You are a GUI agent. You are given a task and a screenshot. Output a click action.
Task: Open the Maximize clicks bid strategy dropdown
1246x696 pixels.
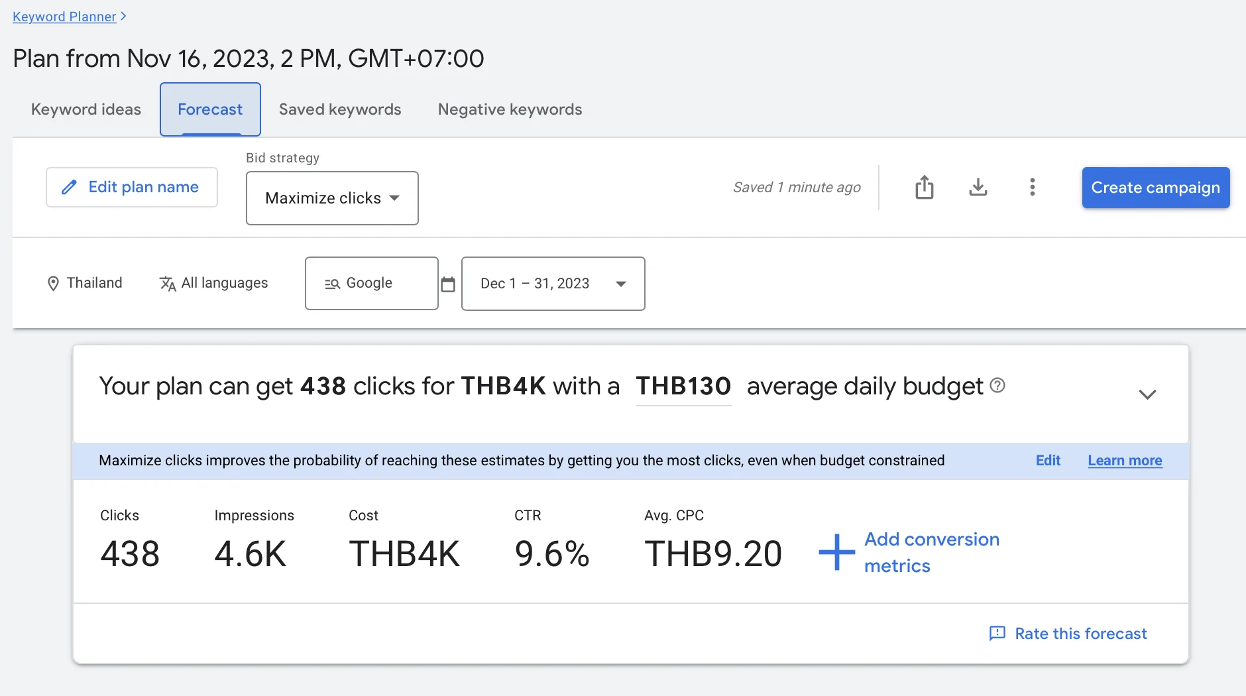coord(332,198)
